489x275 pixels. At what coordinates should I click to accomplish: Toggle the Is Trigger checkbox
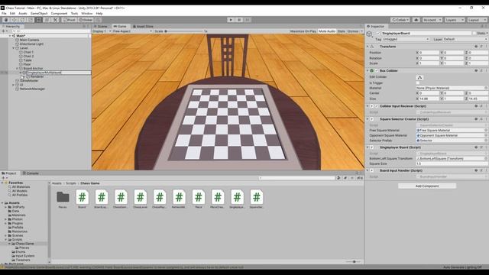pyautogui.click(x=418, y=83)
